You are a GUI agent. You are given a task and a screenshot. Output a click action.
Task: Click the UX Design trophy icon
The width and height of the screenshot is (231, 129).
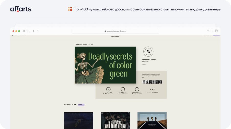click(123, 89)
